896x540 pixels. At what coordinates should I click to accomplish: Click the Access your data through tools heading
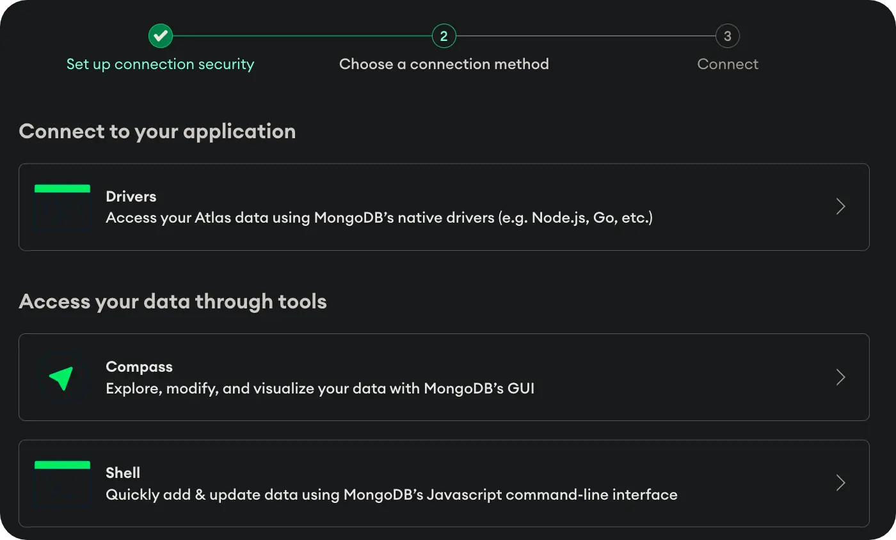click(173, 301)
